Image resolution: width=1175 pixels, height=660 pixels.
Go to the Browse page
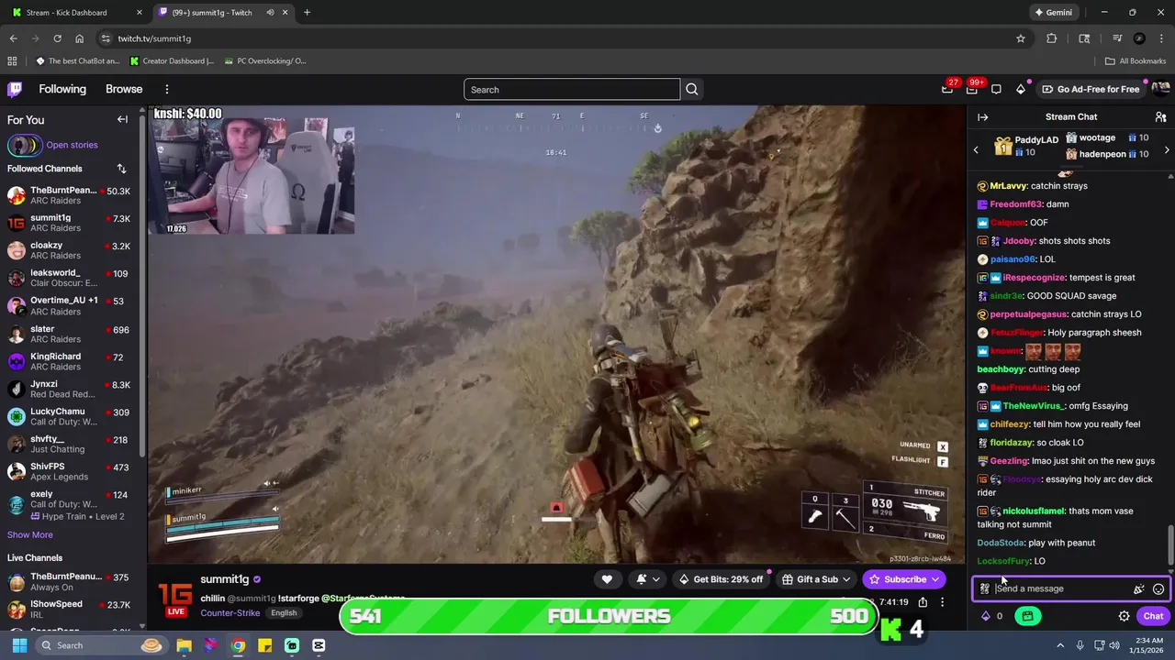[x=124, y=89]
